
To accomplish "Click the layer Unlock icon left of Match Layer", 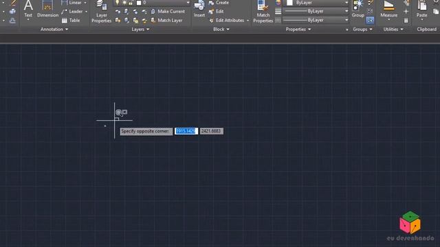I will pyautogui.click(x=144, y=21).
